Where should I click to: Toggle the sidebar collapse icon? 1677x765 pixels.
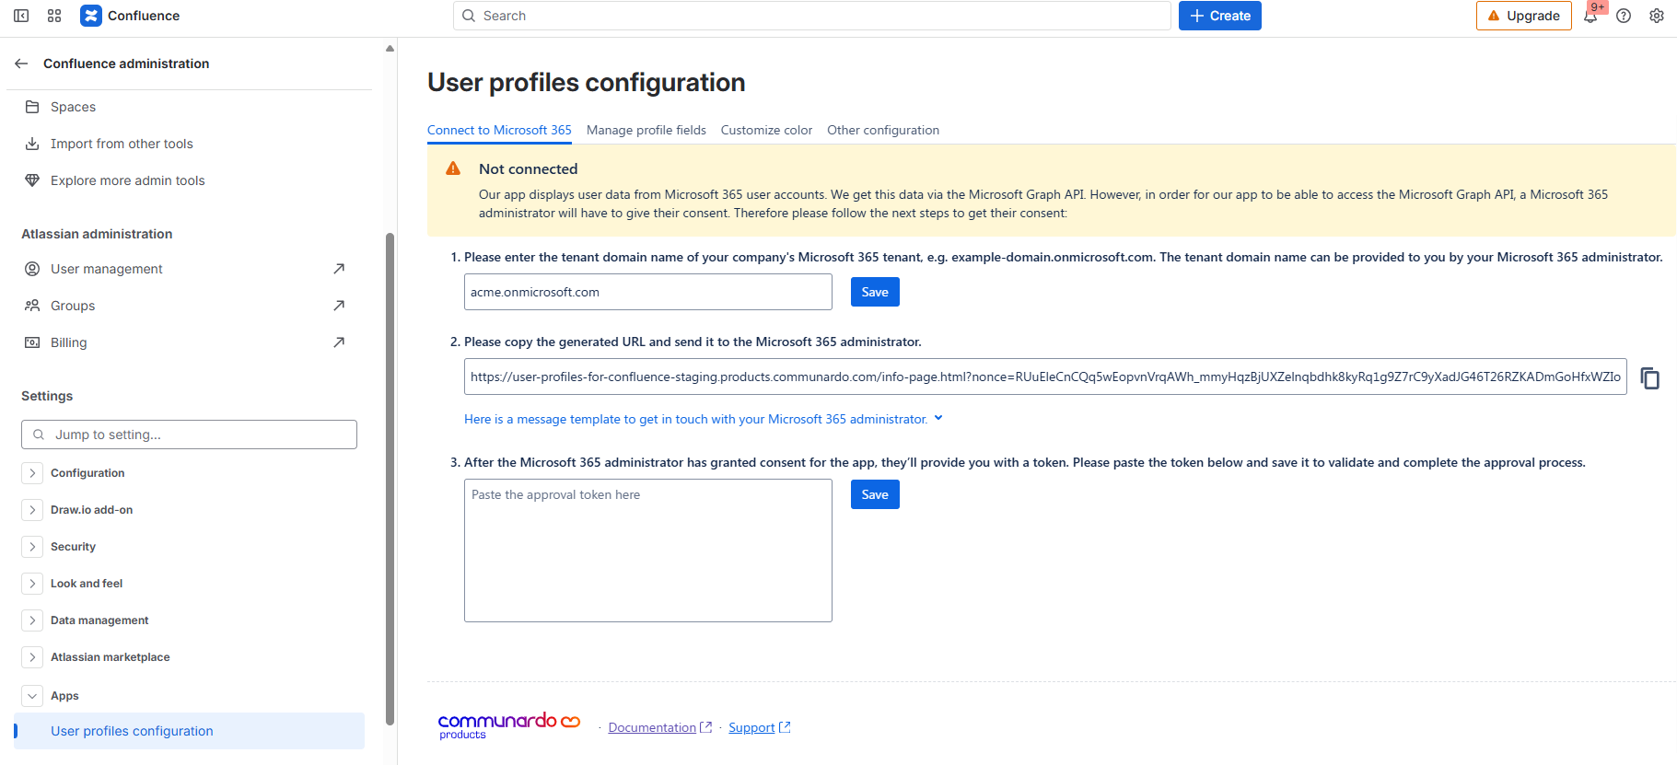click(x=21, y=16)
